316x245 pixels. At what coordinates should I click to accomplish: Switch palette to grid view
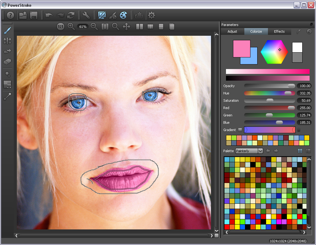click(300, 151)
